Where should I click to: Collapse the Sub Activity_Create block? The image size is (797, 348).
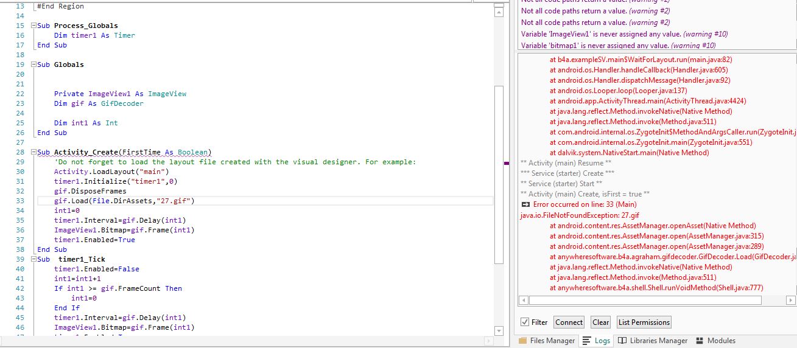pyautogui.click(x=33, y=152)
